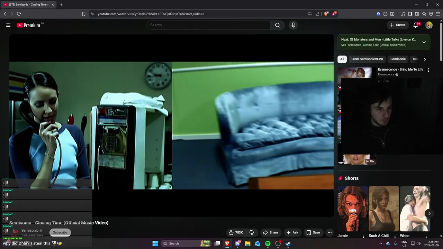The image size is (443, 249).
Task: Open more actions ellipsis under video
Action: pyautogui.click(x=329, y=232)
